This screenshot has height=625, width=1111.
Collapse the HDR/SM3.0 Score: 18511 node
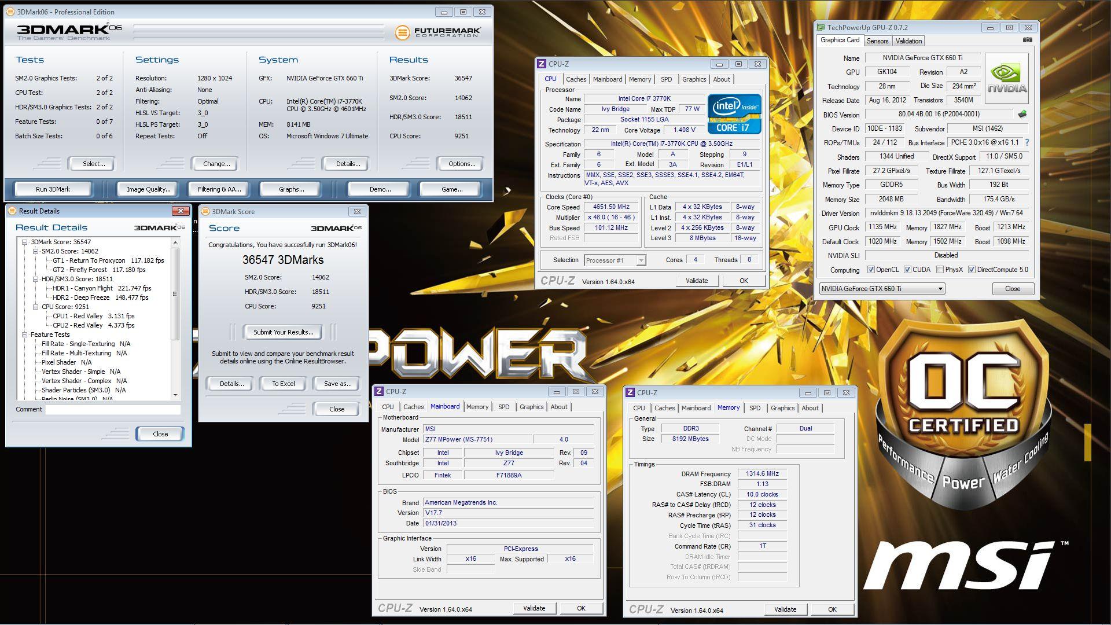point(36,280)
